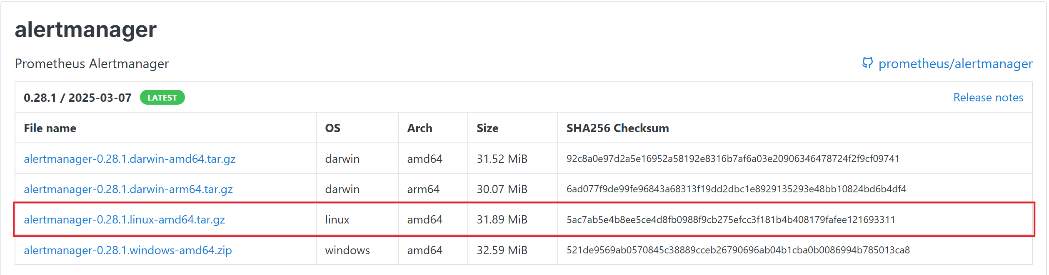Click the checksum starting with 92c8a0e97d
This screenshot has width=1049, height=275.
click(733, 159)
